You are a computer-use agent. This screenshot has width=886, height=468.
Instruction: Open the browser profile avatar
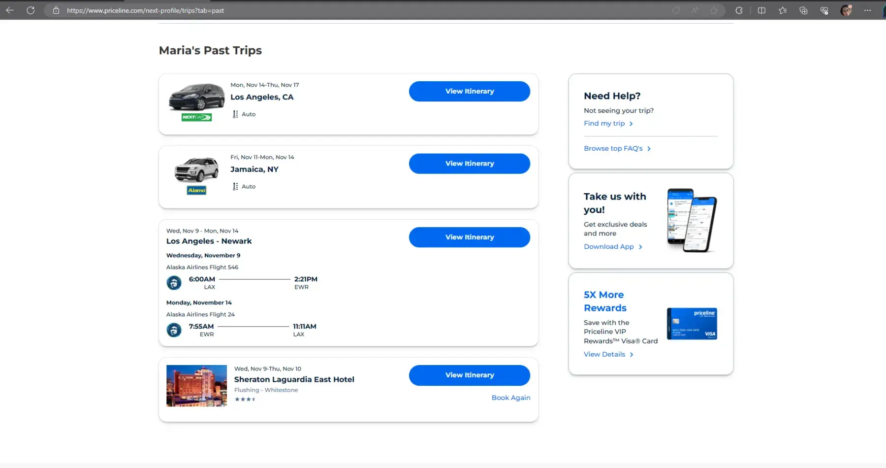(x=846, y=10)
